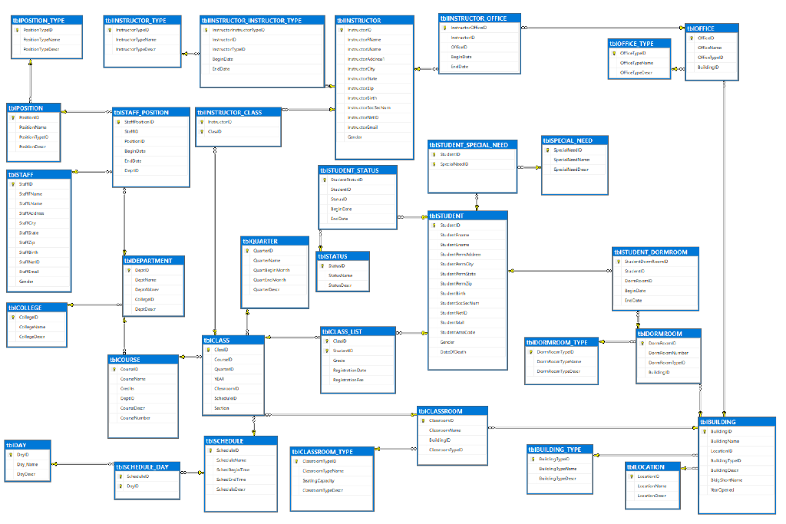Click the key icon beside PositionID in tblPOSITION
This screenshot has width=786, height=524.
(14, 117)
